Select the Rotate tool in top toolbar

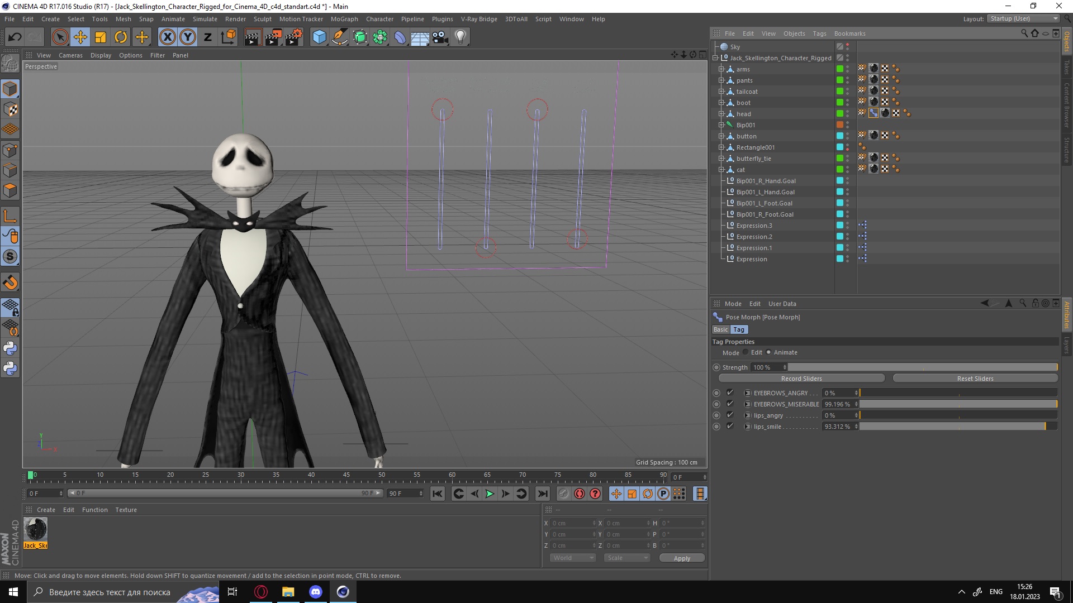[121, 37]
